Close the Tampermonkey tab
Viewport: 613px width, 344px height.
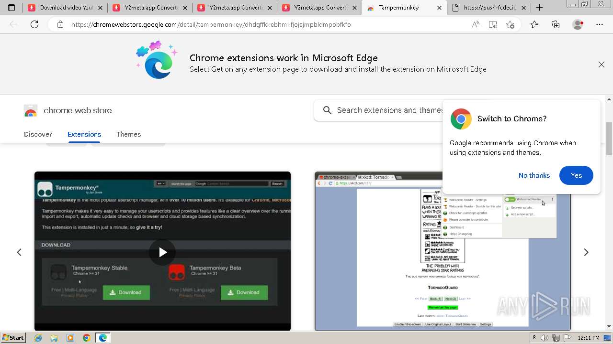click(440, 8)
